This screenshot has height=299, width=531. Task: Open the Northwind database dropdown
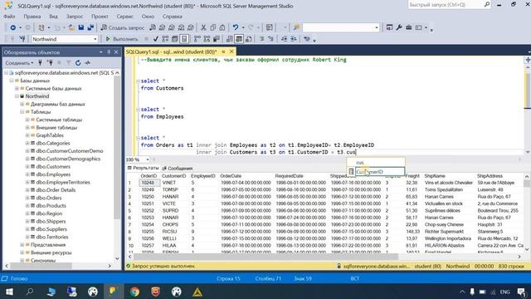pos(95,39)
